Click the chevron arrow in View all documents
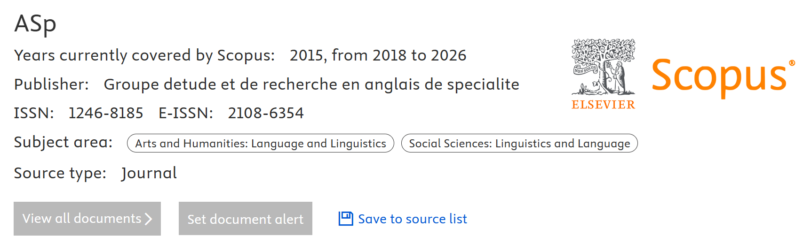Viewport: 811px width, 236px height. pyautogui.click(x=149, y=219)
